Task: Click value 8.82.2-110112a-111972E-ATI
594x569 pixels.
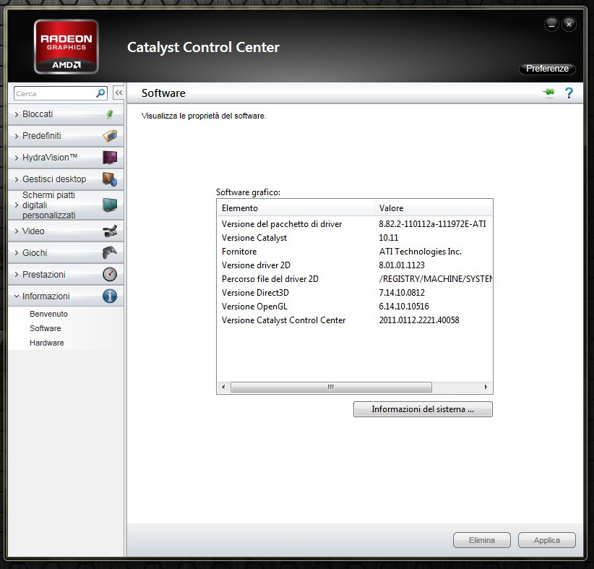Action: (x=432, y=224)
